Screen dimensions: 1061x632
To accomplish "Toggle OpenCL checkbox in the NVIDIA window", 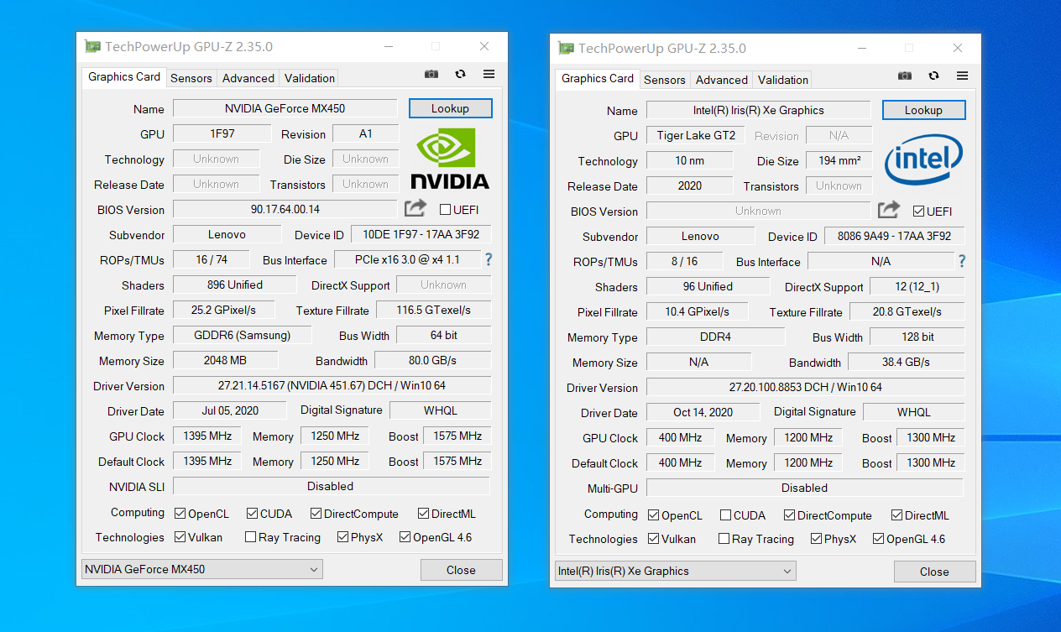I will click(x=180, y=513).
